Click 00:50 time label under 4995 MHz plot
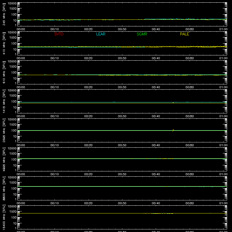Viewport: 232px width, 232px height. pyautogui.click(x=190, y=174)
